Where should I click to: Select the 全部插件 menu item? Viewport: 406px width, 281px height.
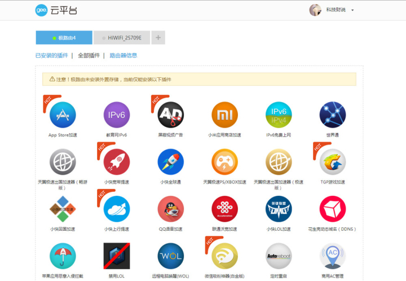[89, 55]
